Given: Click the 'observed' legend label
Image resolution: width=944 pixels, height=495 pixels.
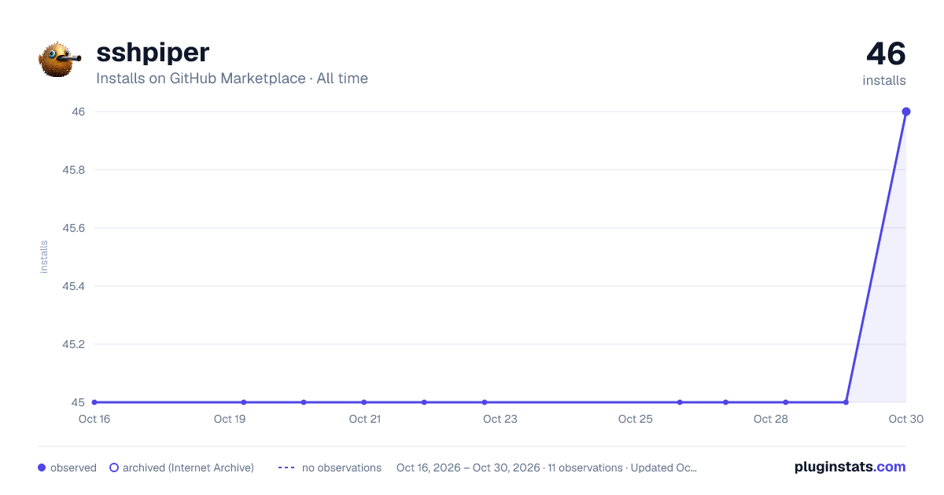Looking at the screenshot, I should [73, 467].
